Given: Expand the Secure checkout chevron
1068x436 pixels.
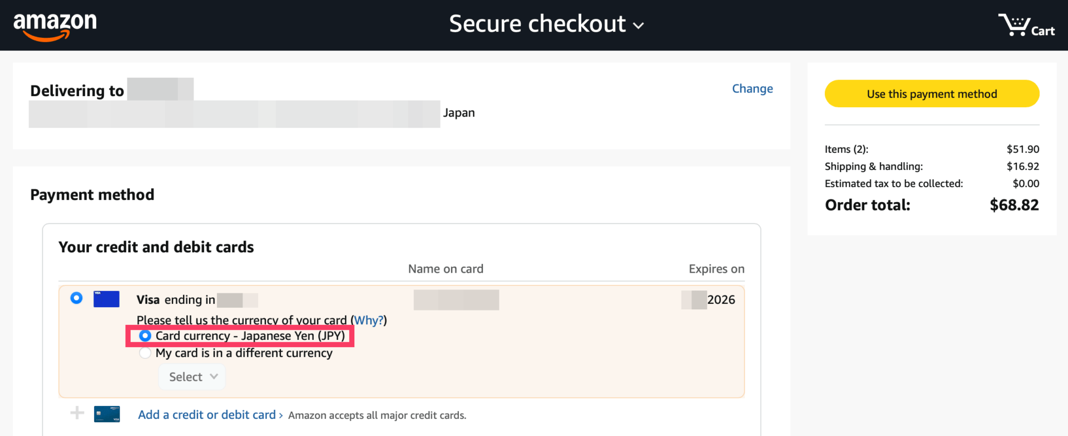Looking at the screenshot, I should [x=639, y=26].
